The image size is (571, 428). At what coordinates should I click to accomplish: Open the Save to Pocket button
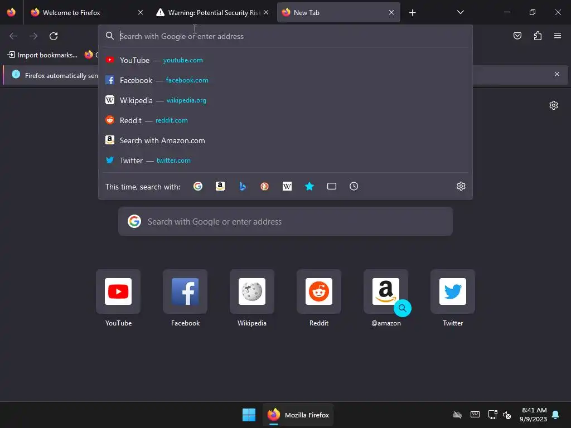pyautogui.click(x=517, y=36)
